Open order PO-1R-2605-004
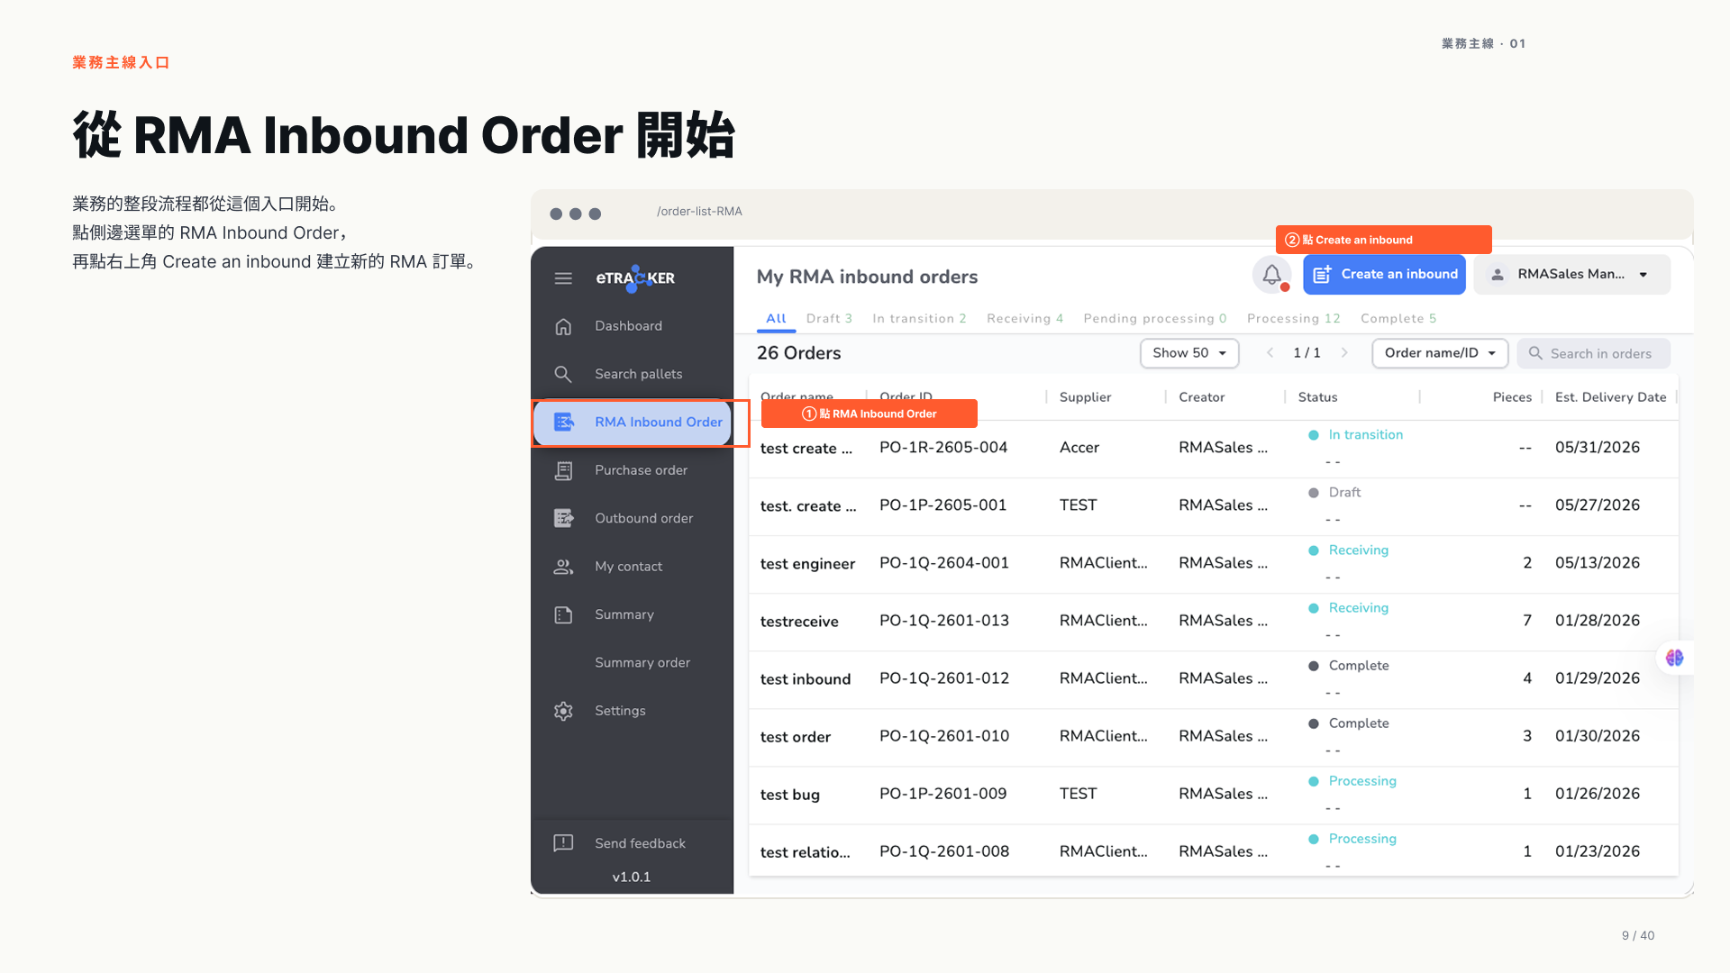The width and height of the screenshot is (1730, 973). point(943,448)
